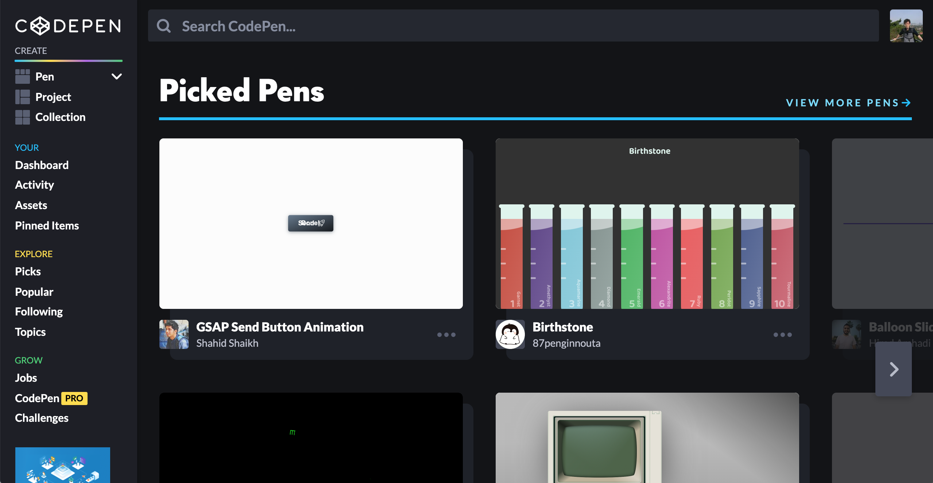Go to Pinned Items

point(47,225)
